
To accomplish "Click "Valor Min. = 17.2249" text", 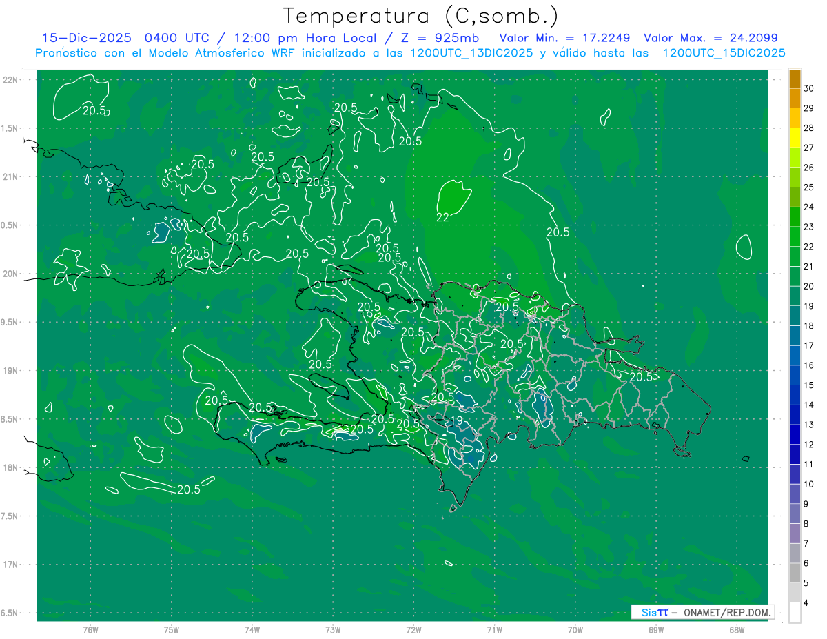I will pos(564,38).
